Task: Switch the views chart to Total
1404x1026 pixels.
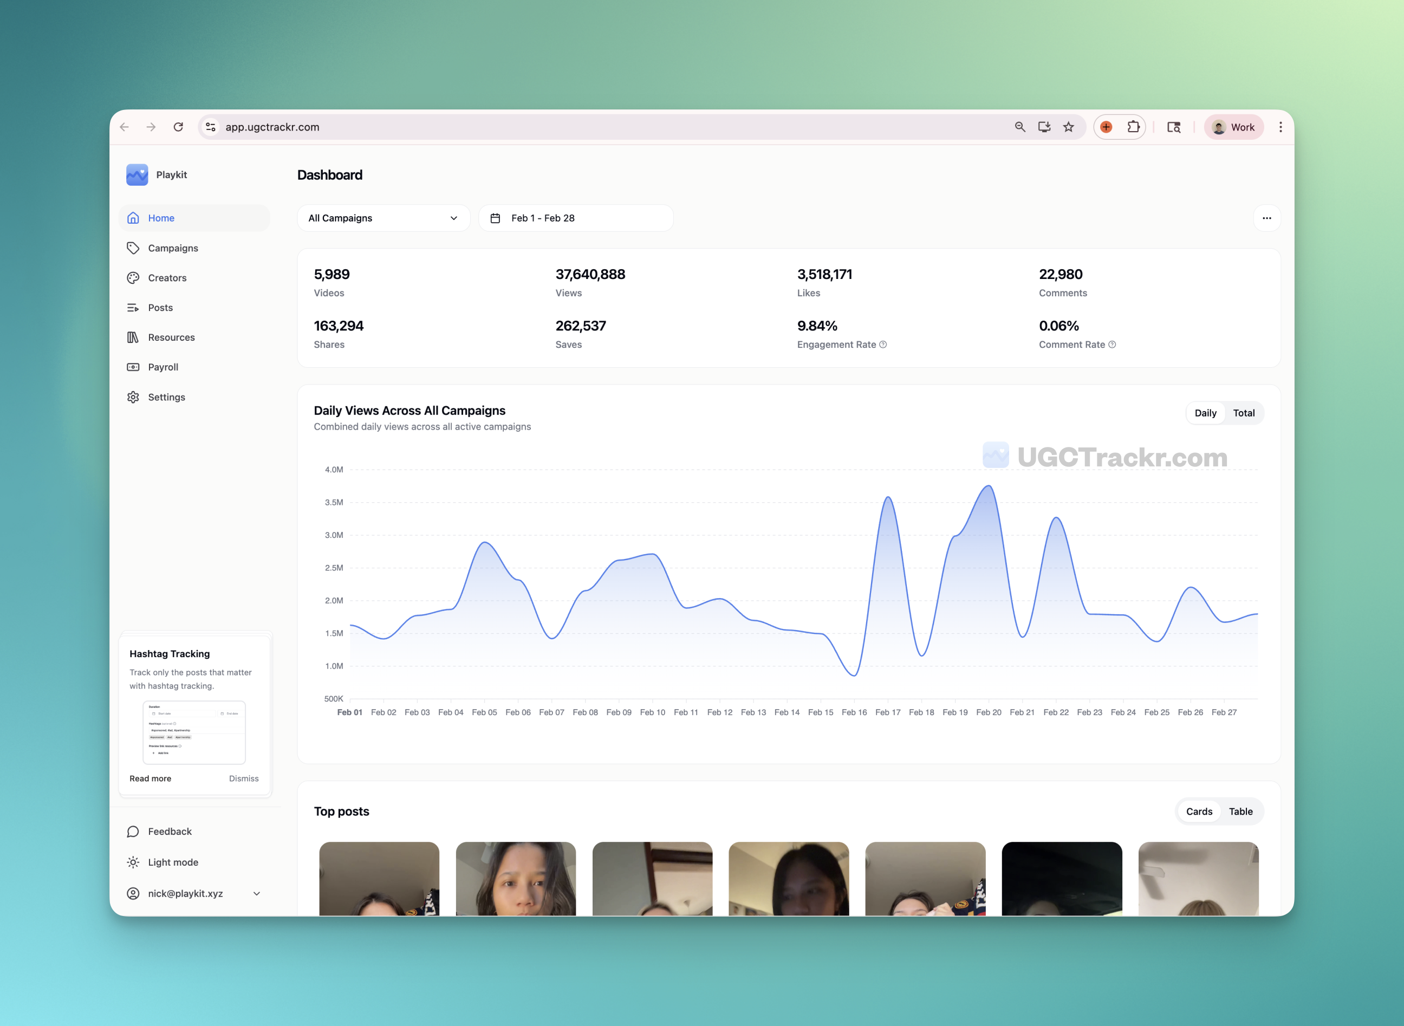Action: tap(1244, 412)
